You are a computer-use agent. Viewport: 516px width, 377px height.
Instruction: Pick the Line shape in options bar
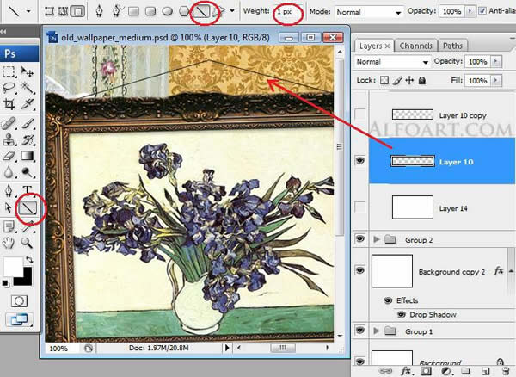click(201, 12)
